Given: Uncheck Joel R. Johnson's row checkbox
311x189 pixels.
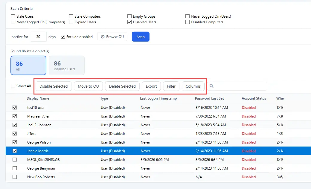Looking at the screenshot, I should click(x=15, y=125).
